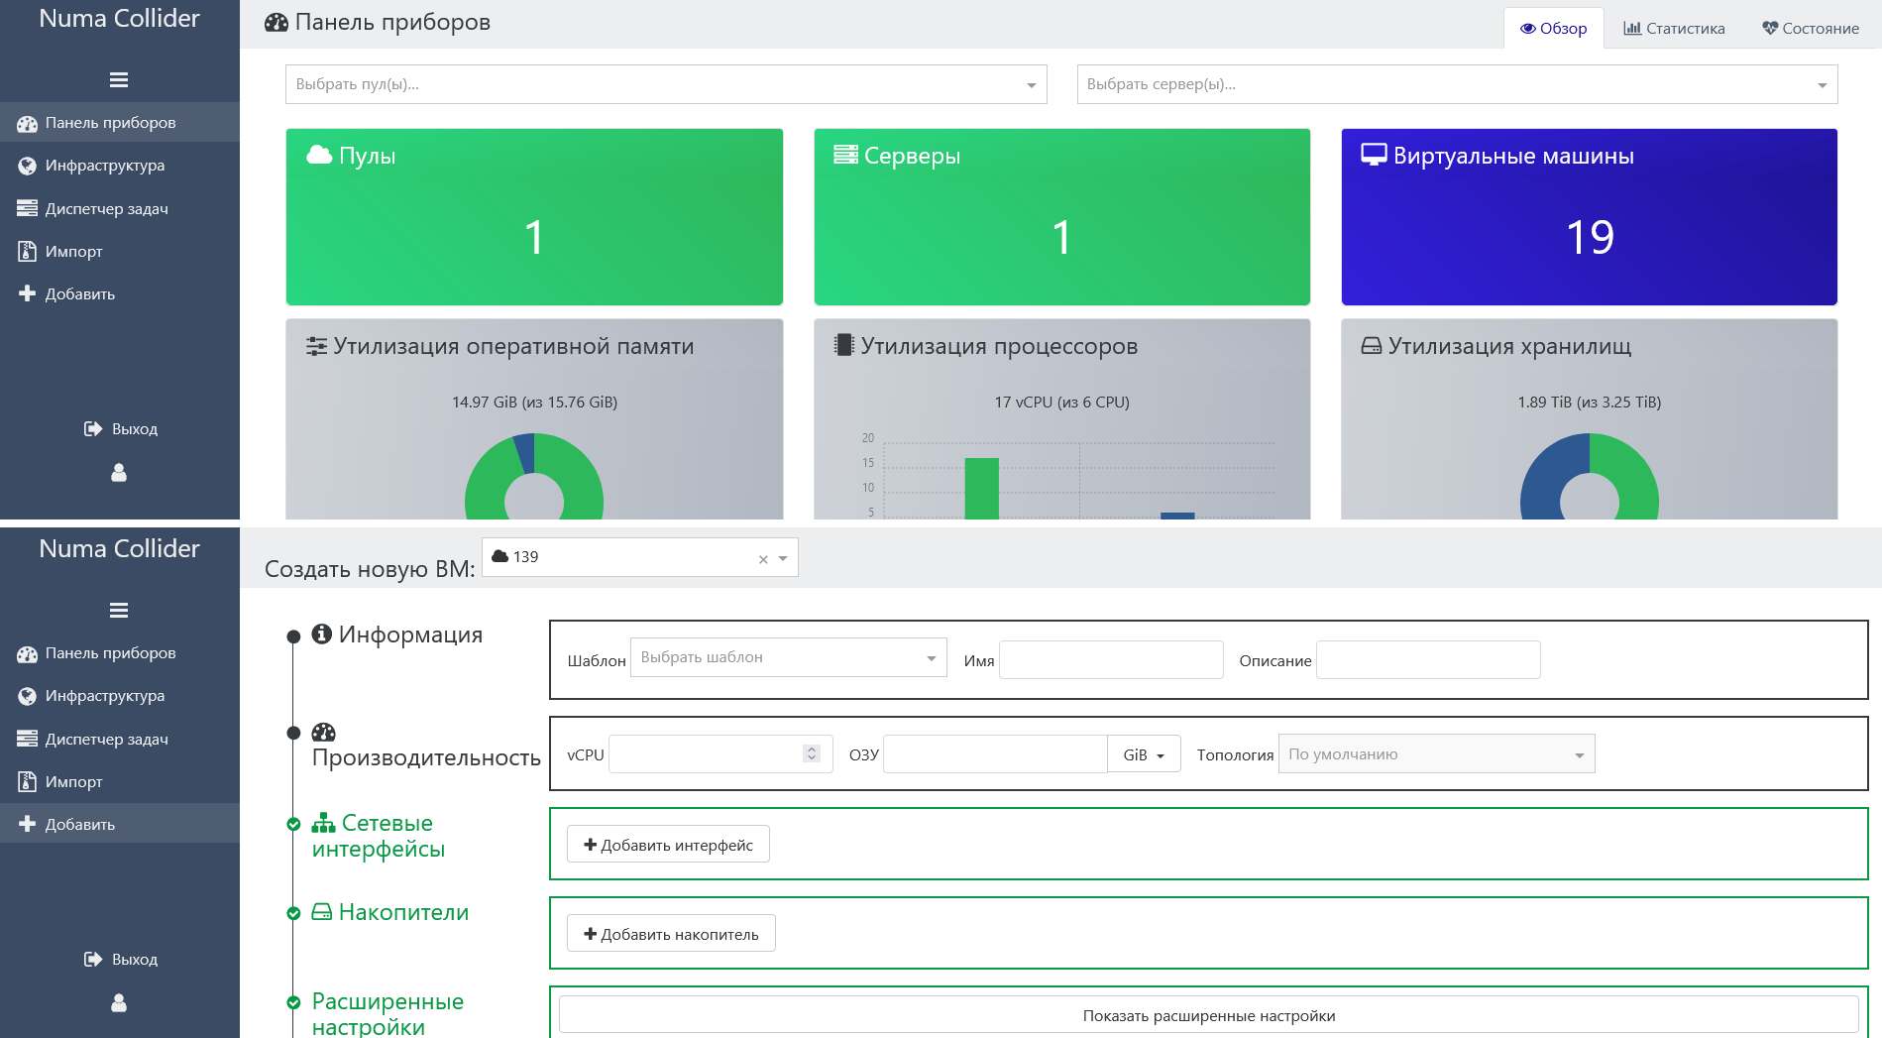1882x1038 pixels.
Task: Click user profile icon in top sidebar
Action: pyautogui.click(x=119, y=473)
